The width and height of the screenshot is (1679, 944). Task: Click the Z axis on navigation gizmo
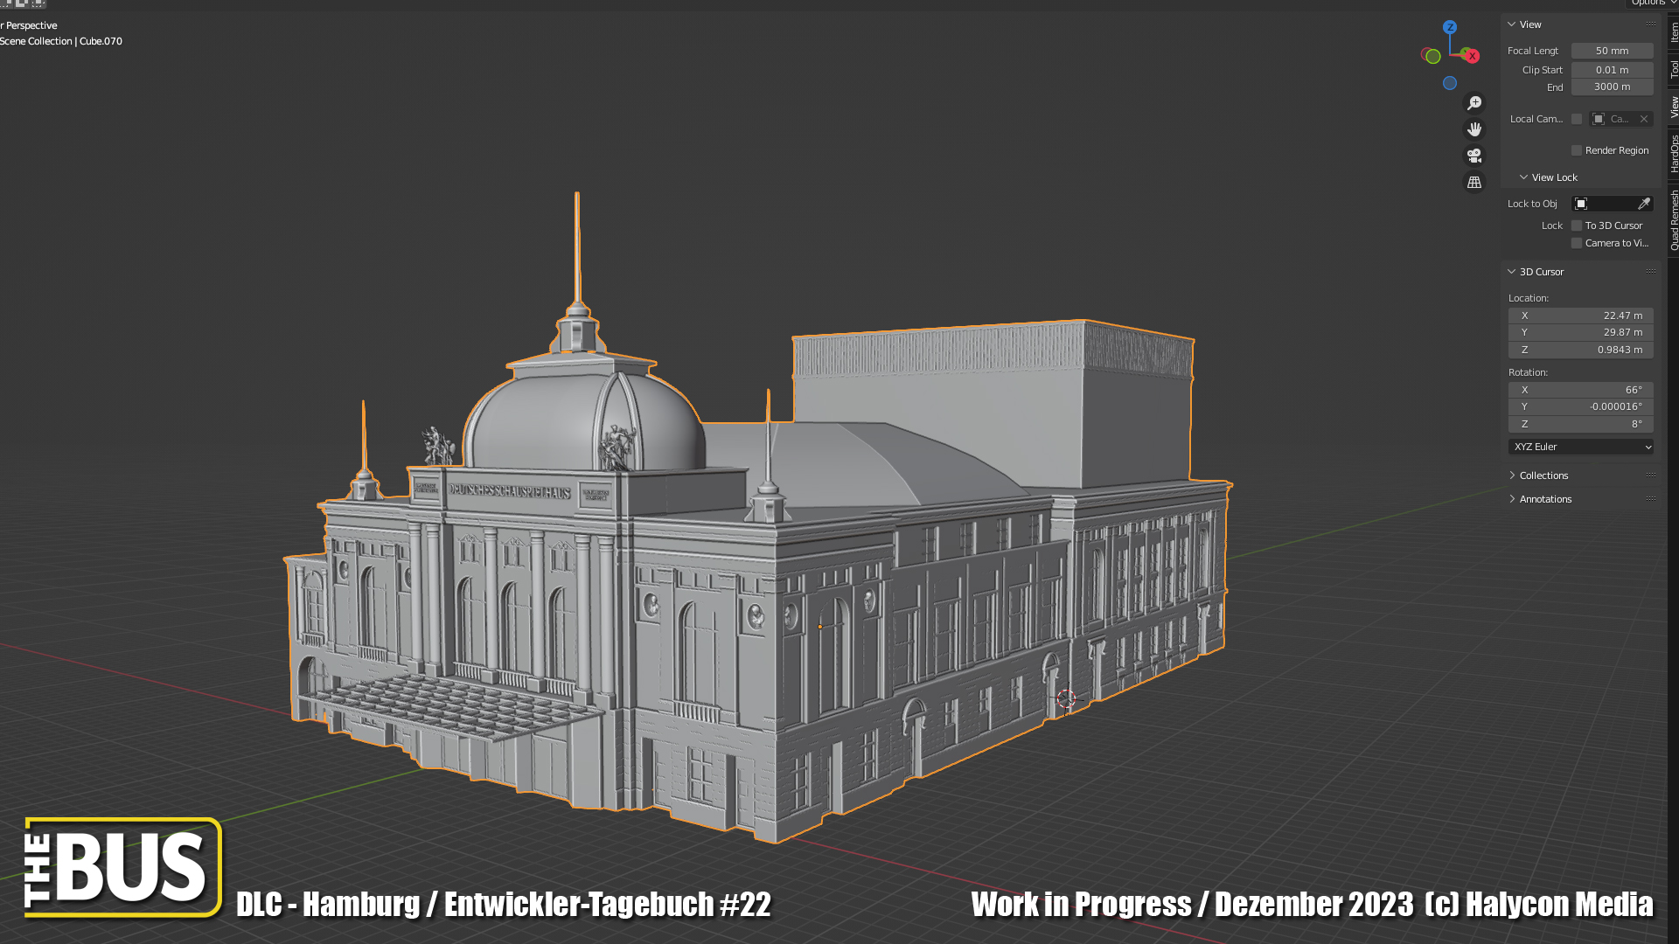[x=1450, y=27]
